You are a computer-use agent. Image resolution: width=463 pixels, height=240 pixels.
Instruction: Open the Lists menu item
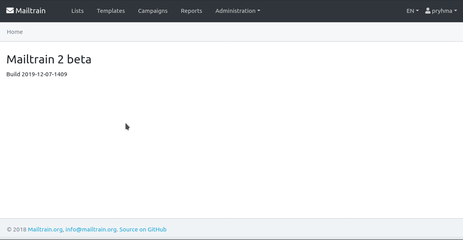(x=78, y=11)
